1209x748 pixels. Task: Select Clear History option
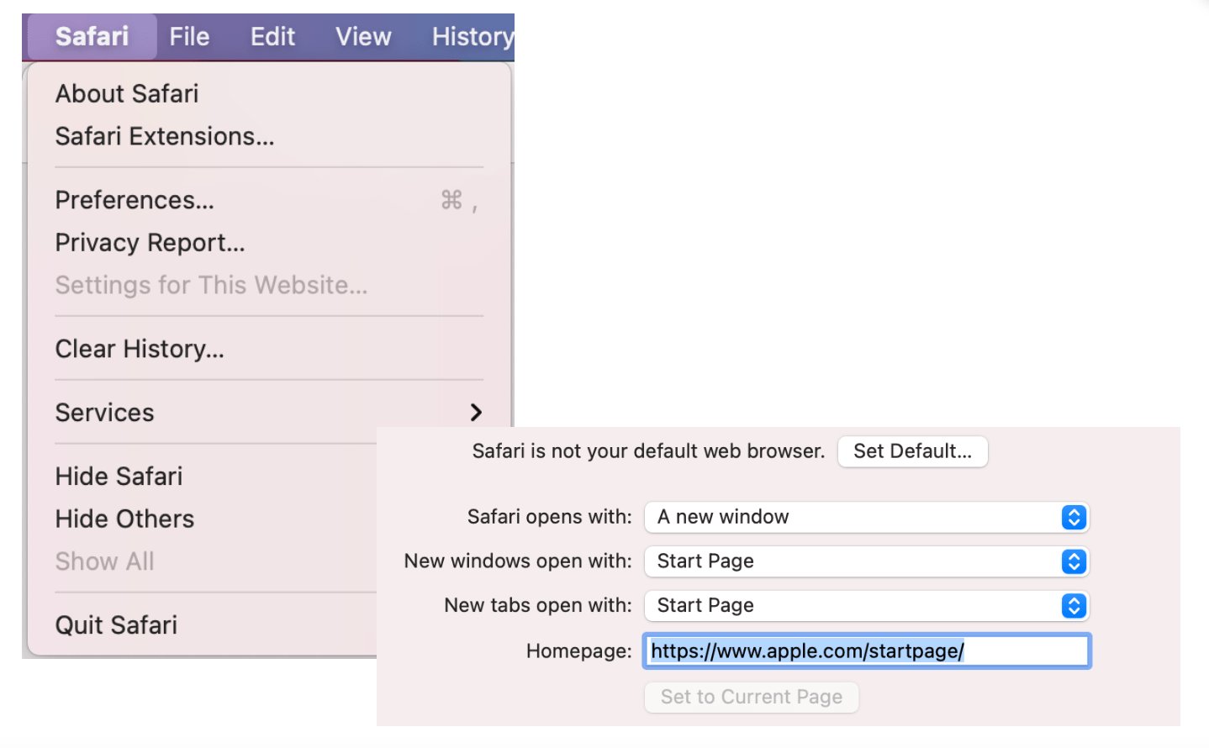(x=140, y=349)
